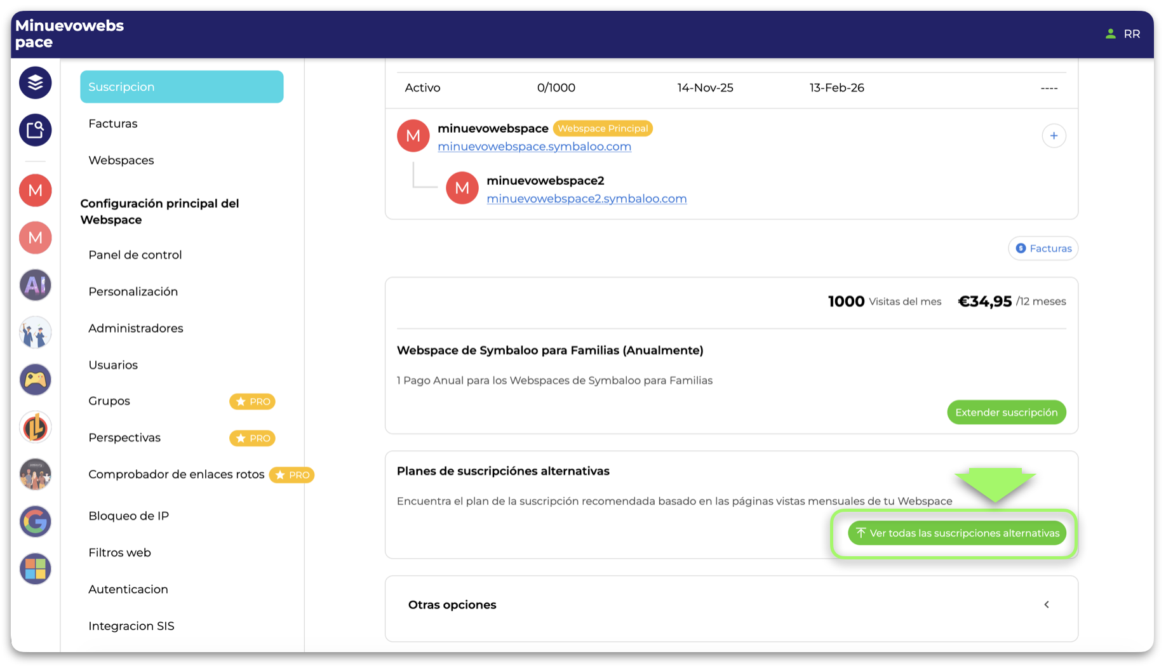Go to Usuarios settings
Viewport: 1166px width, 668px height.
coord(113,365)
